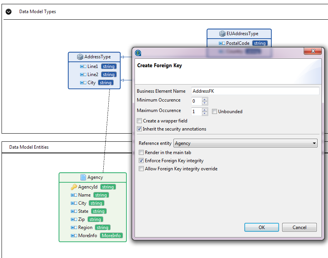328x258 pixels.
Task: Click the AddressType complex type icon
Action: click(80, 57)
